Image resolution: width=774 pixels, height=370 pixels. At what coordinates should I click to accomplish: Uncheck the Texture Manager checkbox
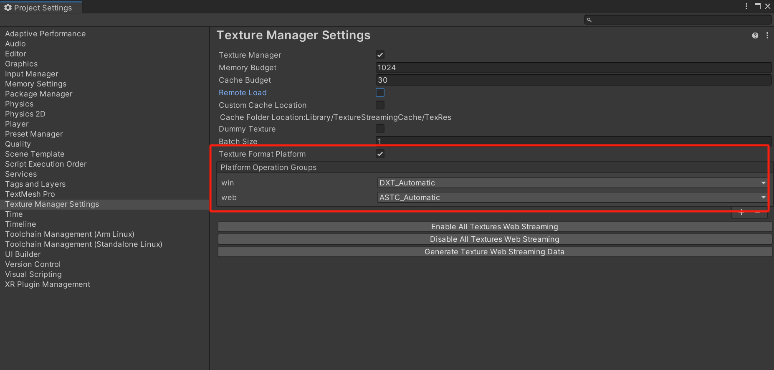click(x=380, y=55)
